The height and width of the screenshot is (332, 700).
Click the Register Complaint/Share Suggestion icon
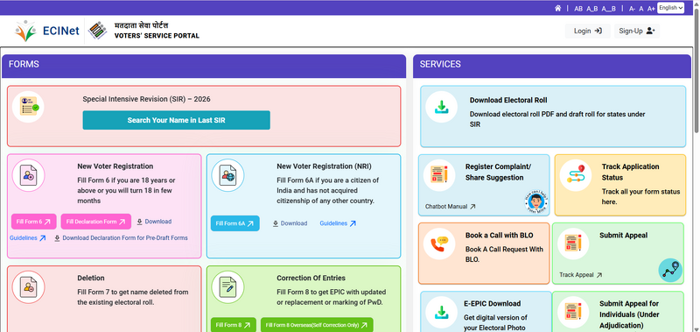point(439,175)
